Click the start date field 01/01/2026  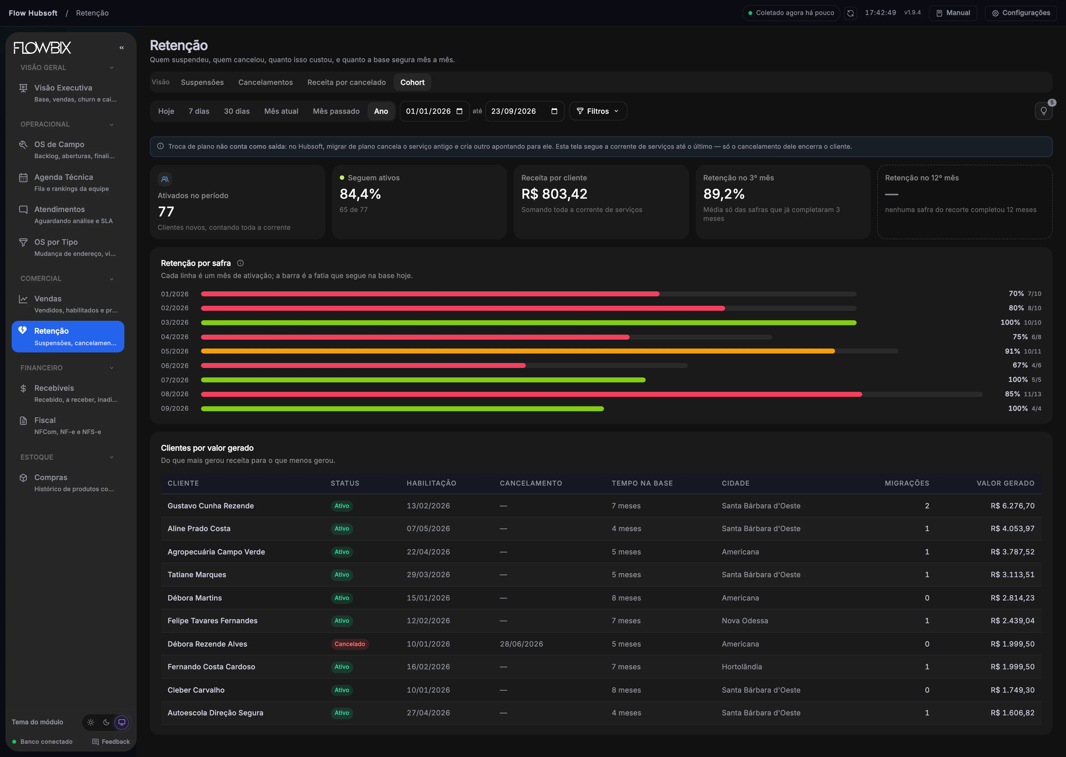(435, 111)
